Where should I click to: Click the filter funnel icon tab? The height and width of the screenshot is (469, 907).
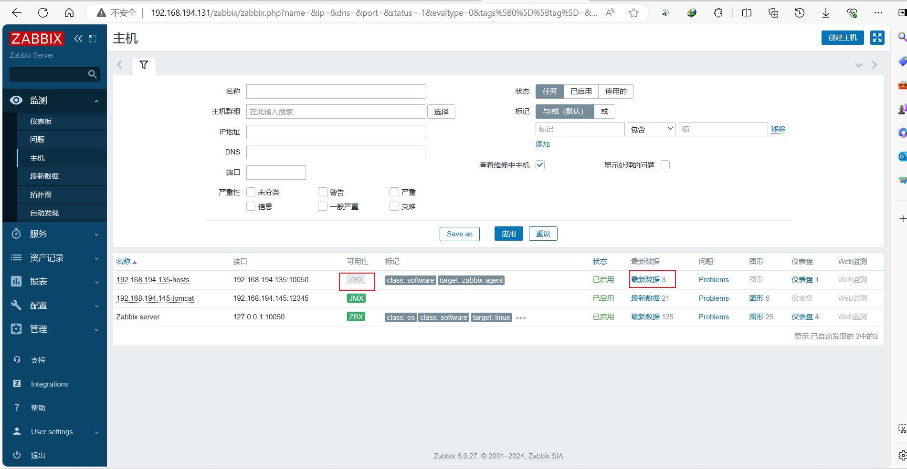(144, 65)
